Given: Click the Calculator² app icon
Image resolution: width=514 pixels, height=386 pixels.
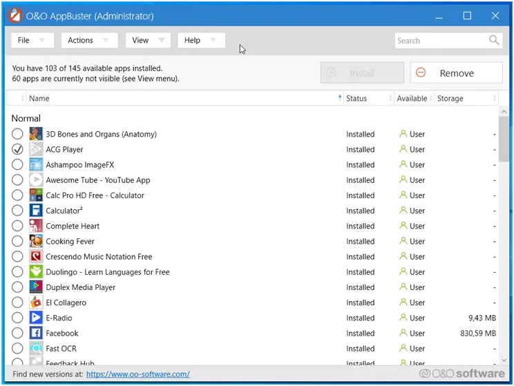Looking at the screenshot, I should tap(36, 211).
